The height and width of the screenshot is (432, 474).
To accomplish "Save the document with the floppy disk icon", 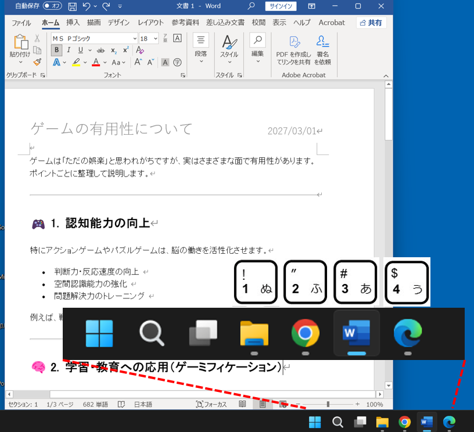I will coord(72,6).
